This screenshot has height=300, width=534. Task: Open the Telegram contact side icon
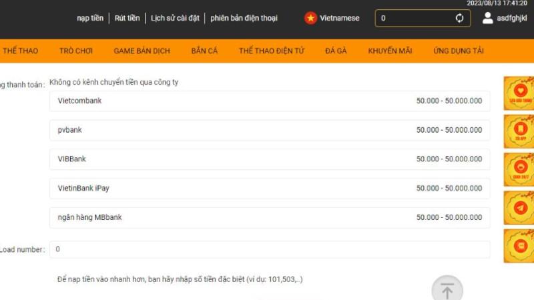pyautogui.click(x=519, y=207)
